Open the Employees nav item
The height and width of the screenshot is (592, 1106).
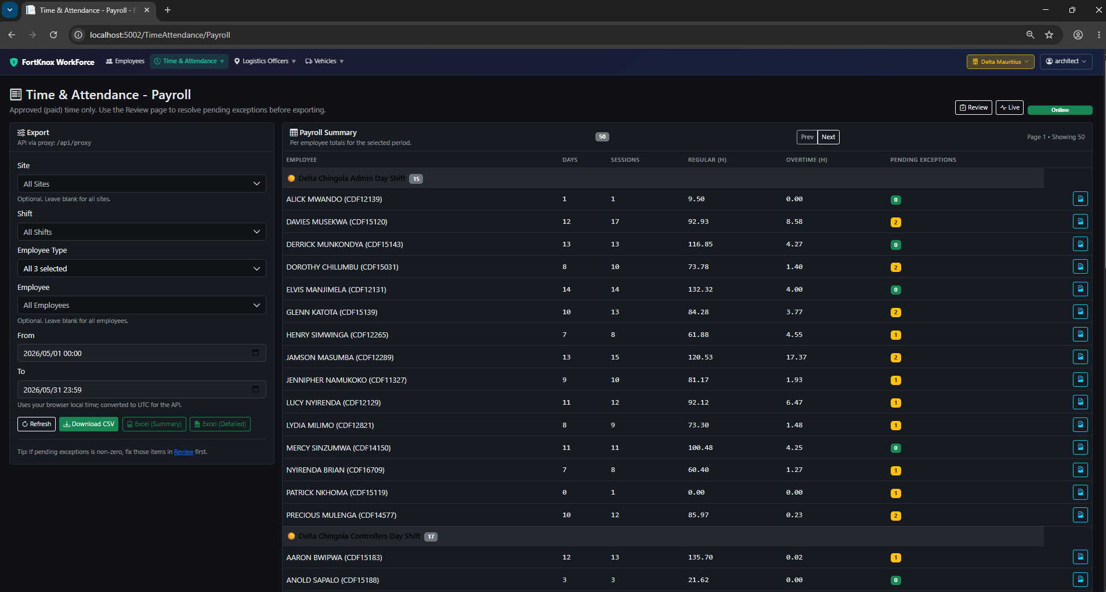pyautogui.click(x=125, y=61)
